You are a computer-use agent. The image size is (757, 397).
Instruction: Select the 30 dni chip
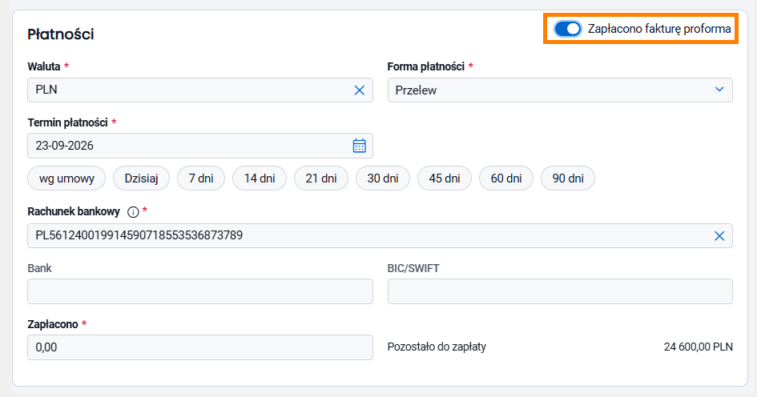pyautogui.click(x=383, y=178)
